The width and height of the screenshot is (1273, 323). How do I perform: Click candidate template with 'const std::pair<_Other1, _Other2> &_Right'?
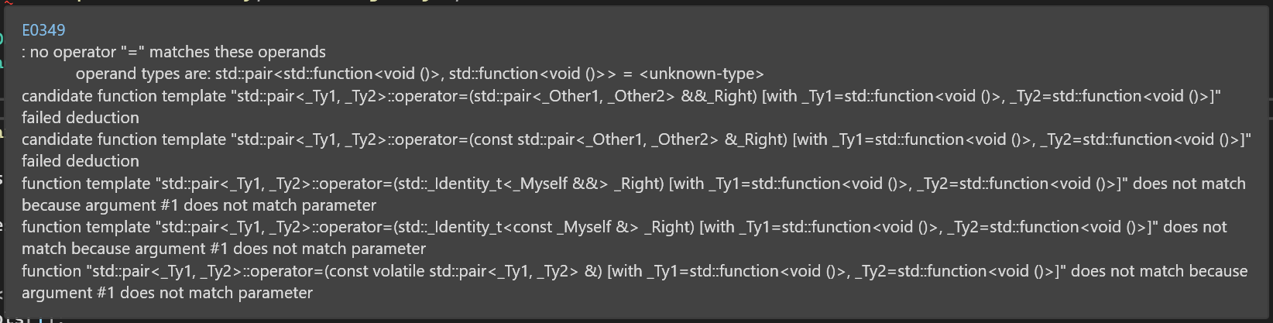point(636,139)
